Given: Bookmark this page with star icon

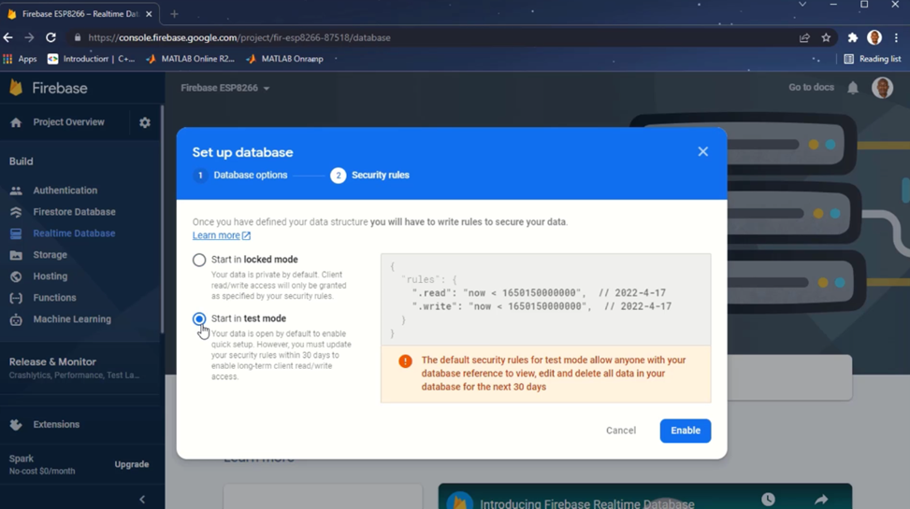Looking at the screenshot, I should pyautogui.click(x=826, y=37).
